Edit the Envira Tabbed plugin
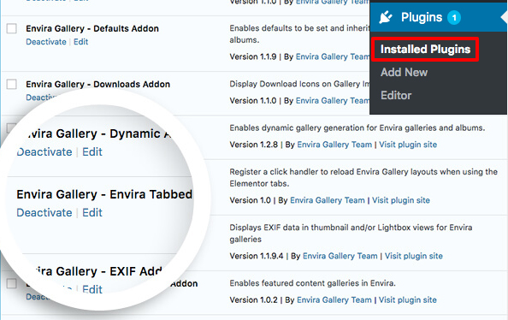The image size is (508, 320). coord(92,213)
